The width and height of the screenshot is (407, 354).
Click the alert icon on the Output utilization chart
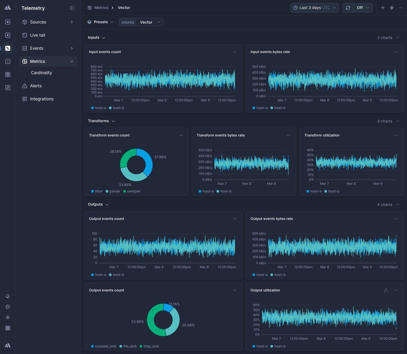pos(386,290)
